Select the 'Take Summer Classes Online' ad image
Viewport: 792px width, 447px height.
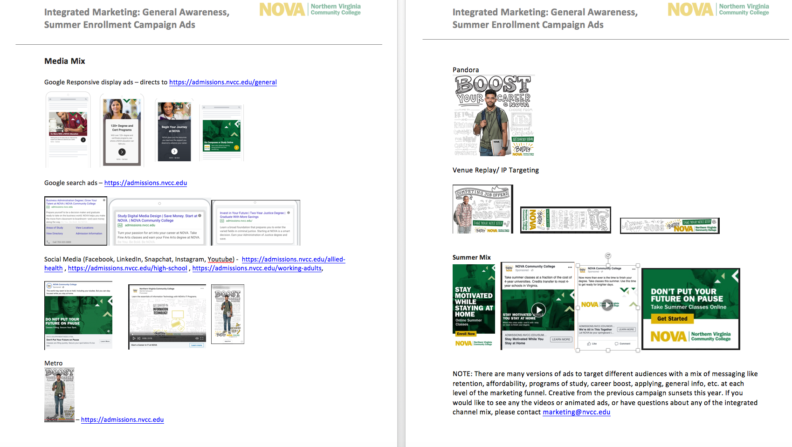pyautogui.click(x=690, y=309)
